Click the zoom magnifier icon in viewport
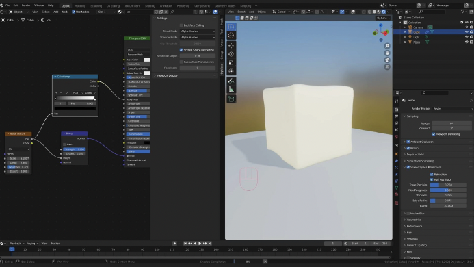The image size is (474, 267). pos(387,46)
